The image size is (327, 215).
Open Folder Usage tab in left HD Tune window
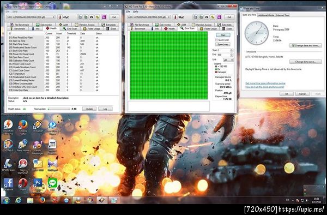(92, 28)
